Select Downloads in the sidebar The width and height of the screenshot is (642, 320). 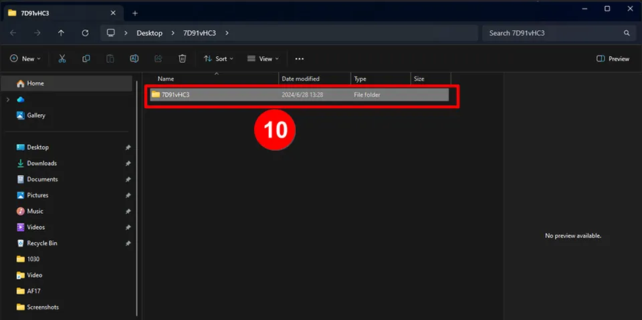click(41, 163)
